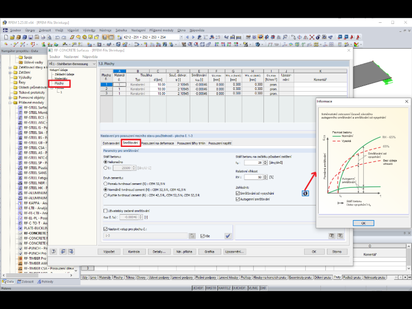Open the PŘ1 case dropdown in dialog
This screenshot has height=309, width=412.
94,64
